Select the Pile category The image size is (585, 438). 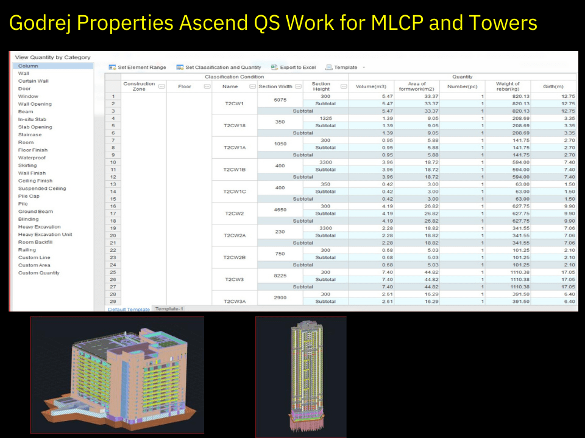(23, 204)
